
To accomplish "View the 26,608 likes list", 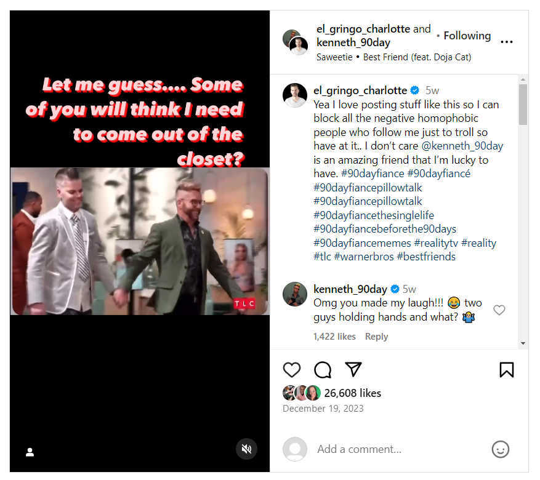I will pyautogui.click(x=353, y=393).
